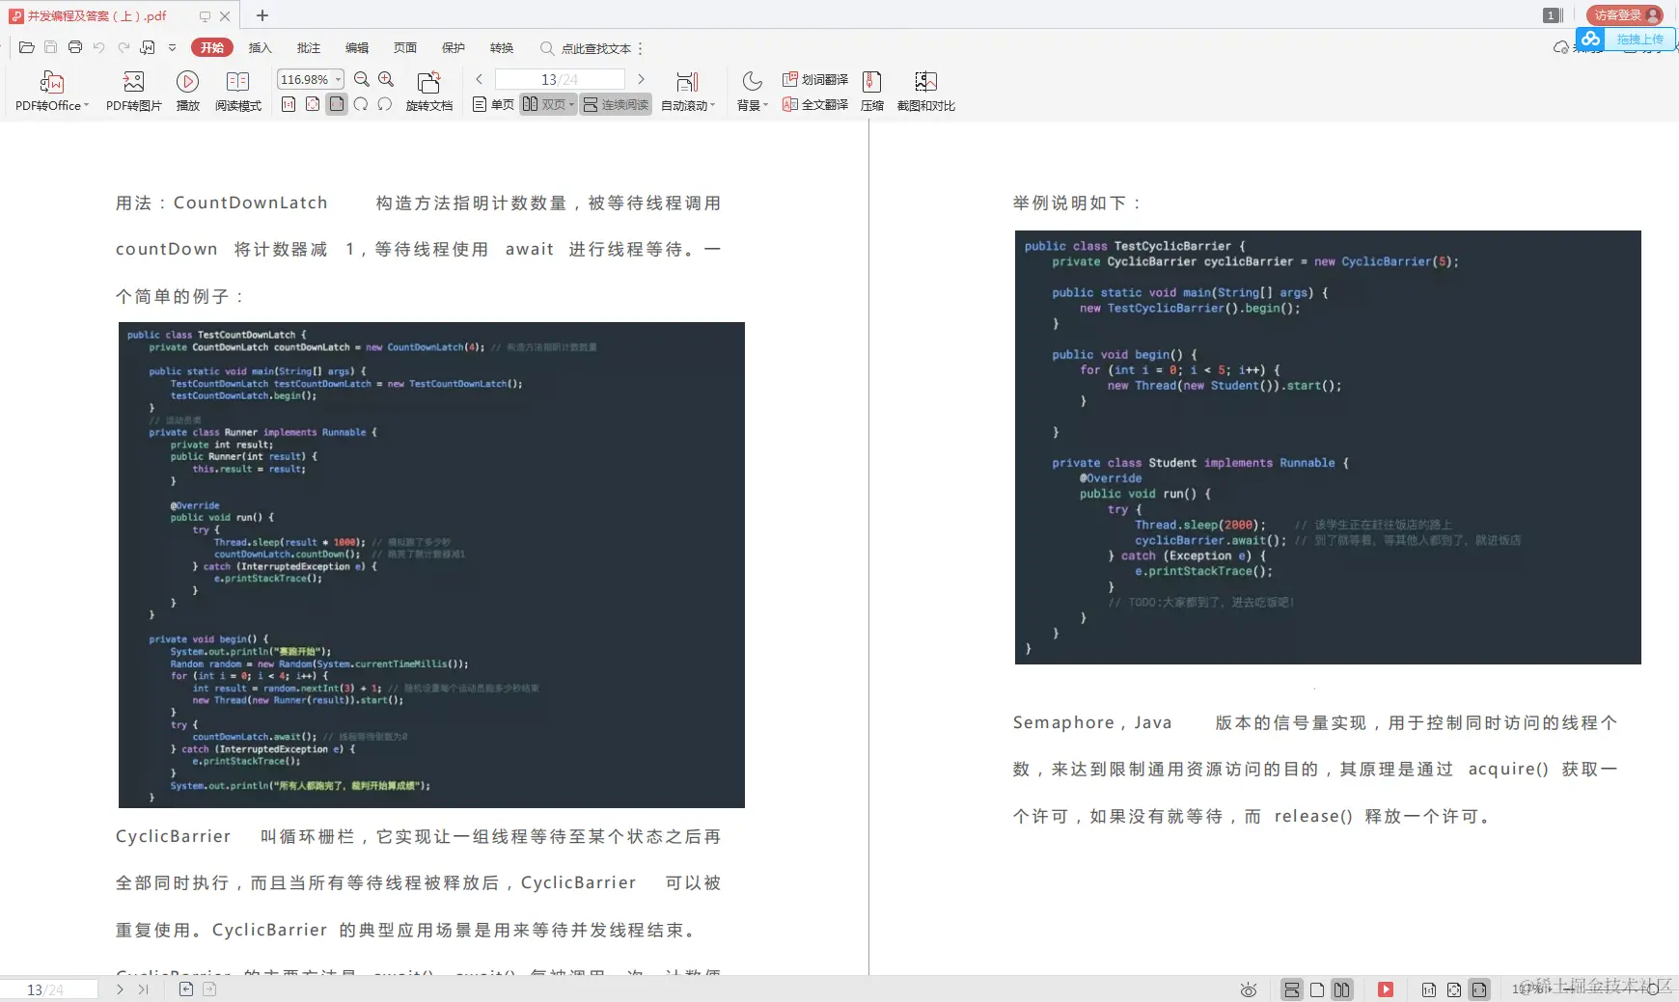1679x1002 pixels.
Task: Go to next page with arrow
Action: (x=641, y=79)
